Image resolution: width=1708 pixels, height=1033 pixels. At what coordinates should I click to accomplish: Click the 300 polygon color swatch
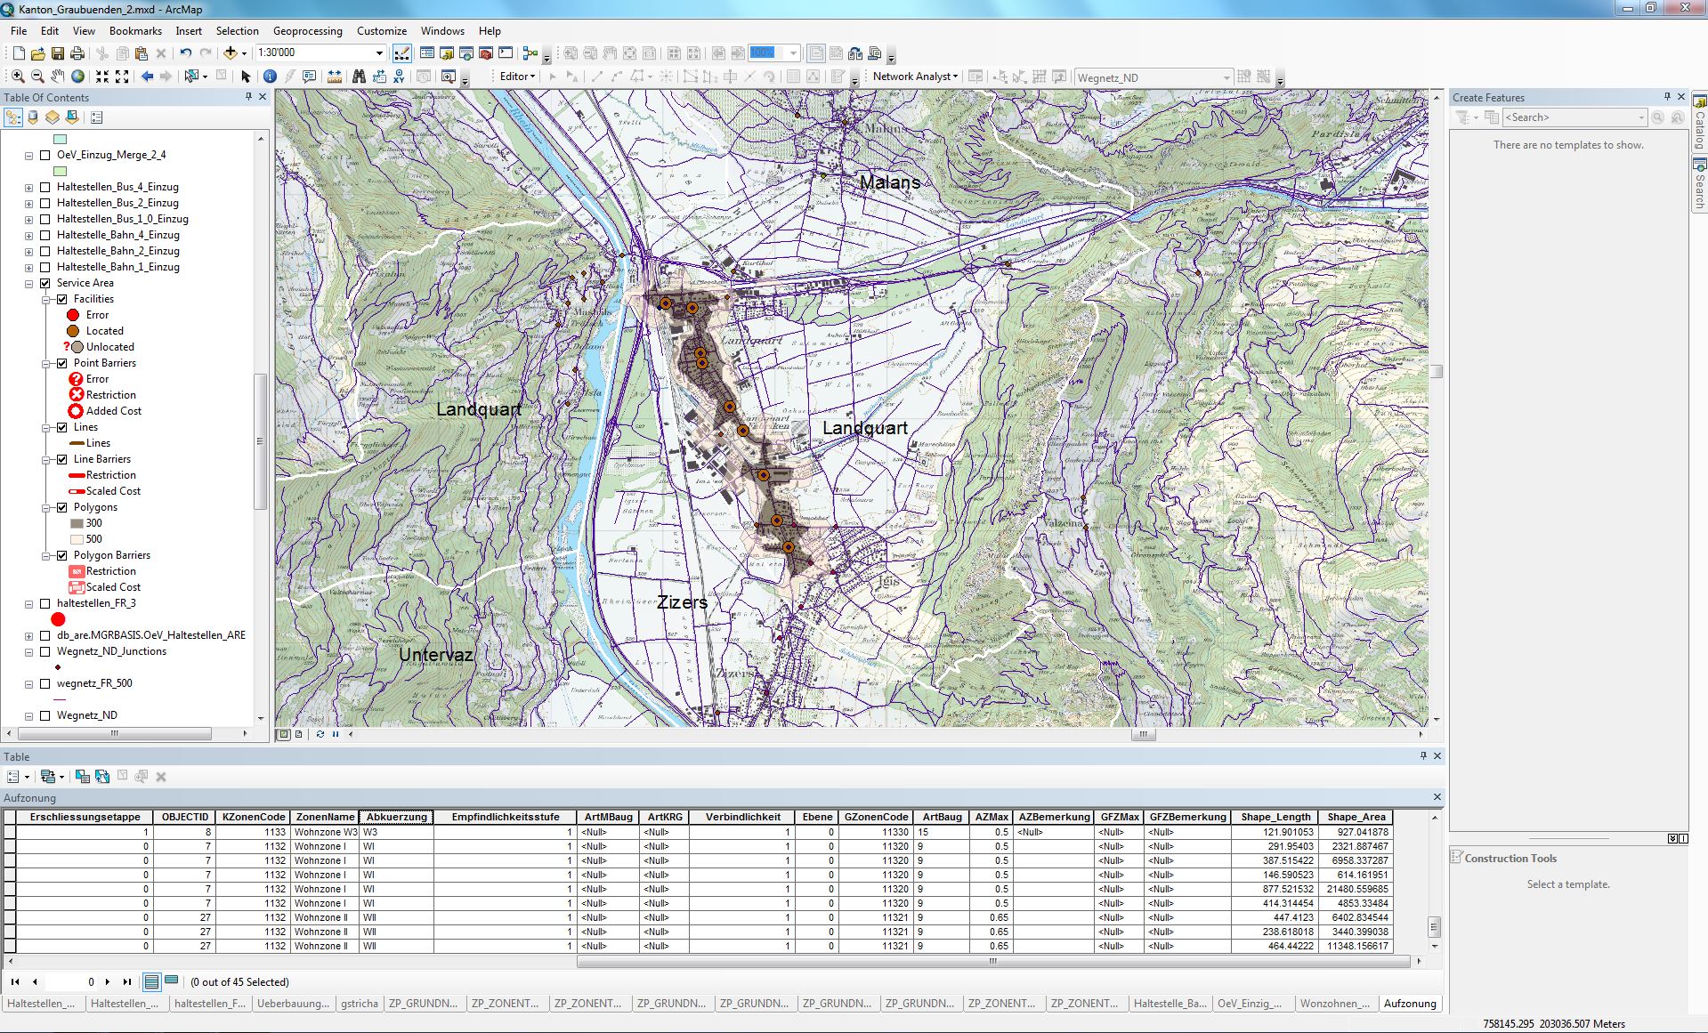pos(77,523)
